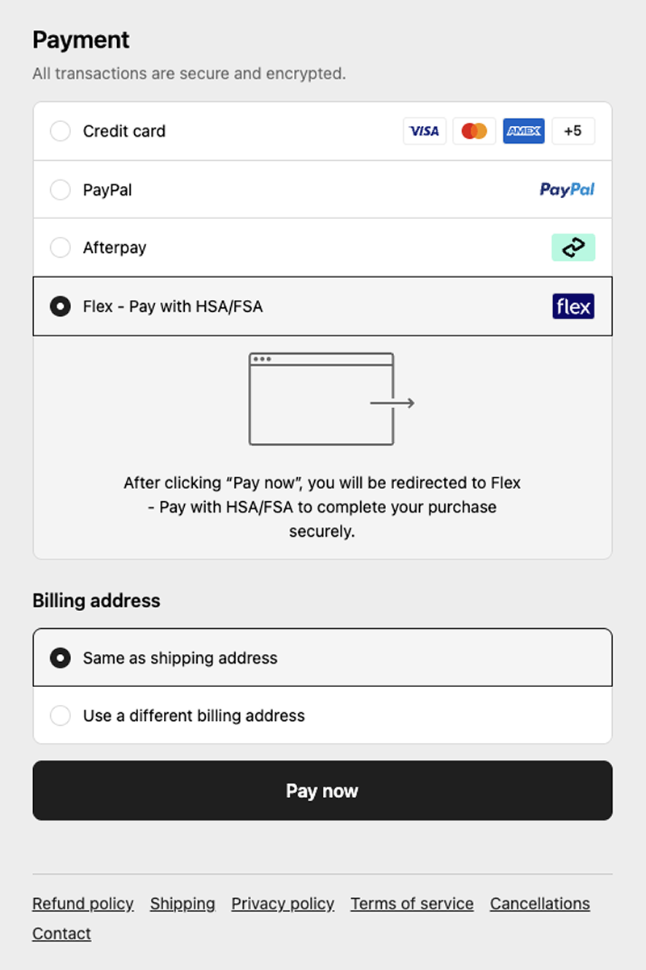Click the PayPal logo
Screen dimensions: 646x970
(x=567, y=189)
